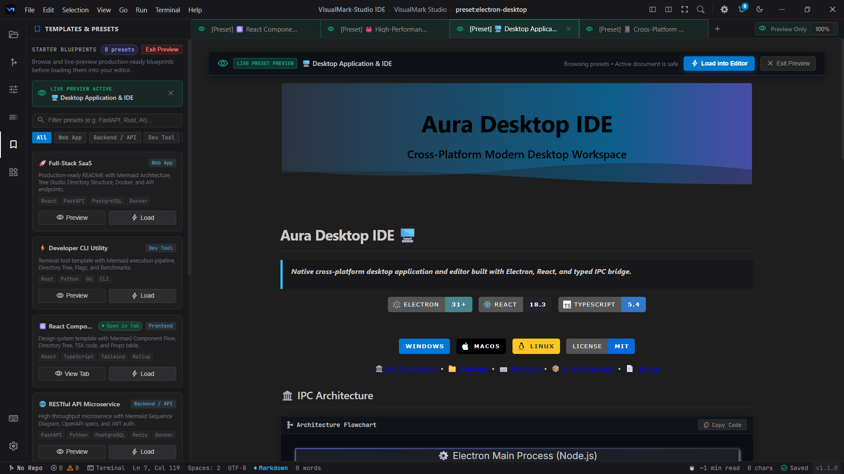Enter fullscreen with the expand icon
844x474 pixels.
[685, 9]
